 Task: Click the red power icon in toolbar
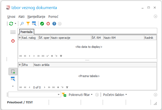click(x=48, y=24)
